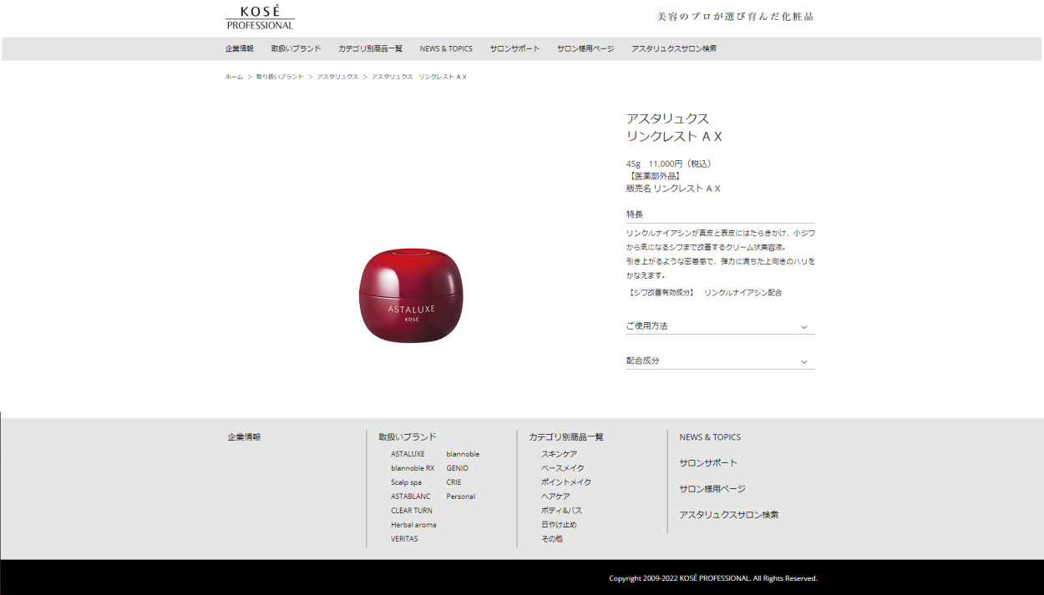Open Herbal aroma brand in footer
Image resolution: width=1044 pixels, height=595 pixels.
[x=413, y=525]
